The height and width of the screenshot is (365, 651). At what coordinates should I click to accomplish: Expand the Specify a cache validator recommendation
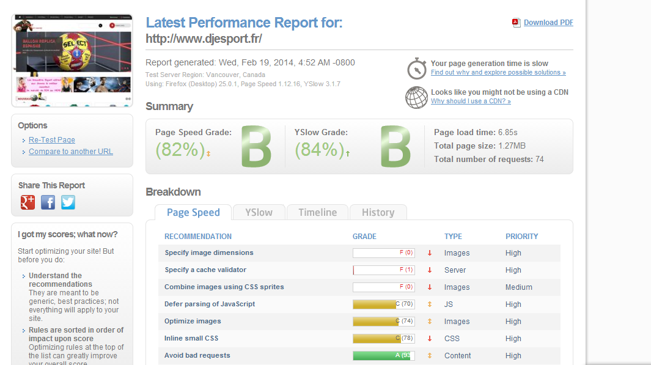[x=205, y=270]
